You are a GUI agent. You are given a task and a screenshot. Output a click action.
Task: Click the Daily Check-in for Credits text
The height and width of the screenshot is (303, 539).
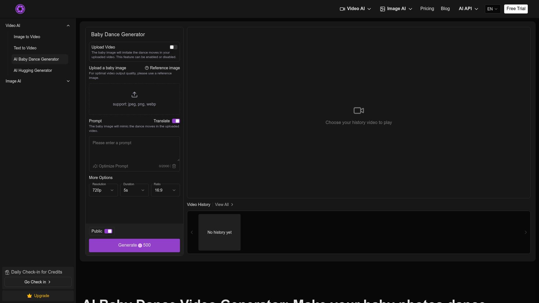pyautogui.click(x=36, y=272)
